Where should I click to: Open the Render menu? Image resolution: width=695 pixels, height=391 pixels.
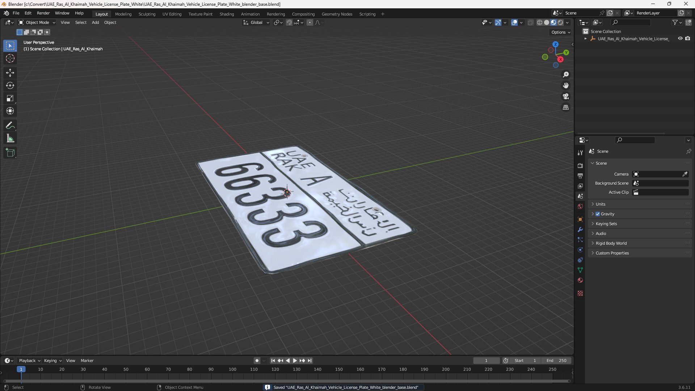coord(43,13)
